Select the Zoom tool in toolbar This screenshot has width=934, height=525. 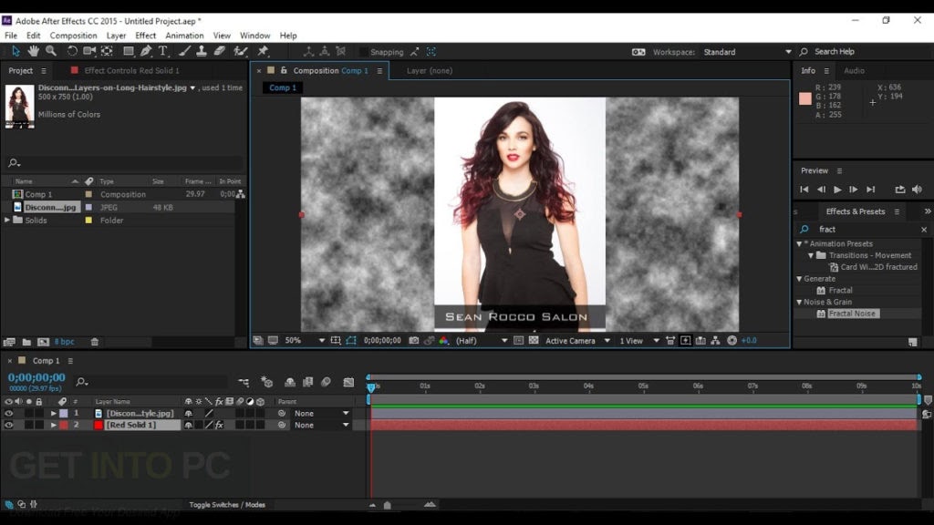(x=51, y=51)
